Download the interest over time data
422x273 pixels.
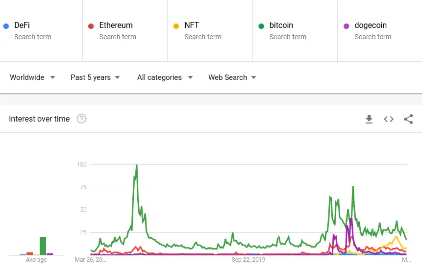(369, 119)
